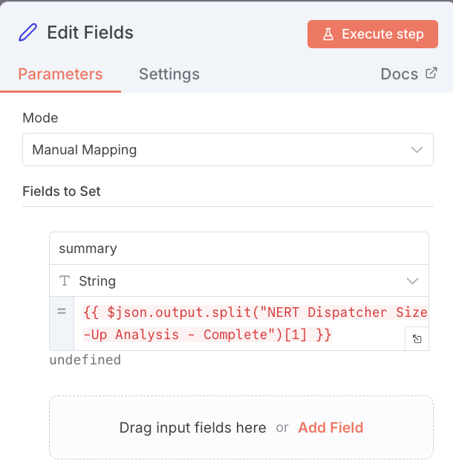Click the summary field name input
The image size is (453, 469).
pos(238,249)
